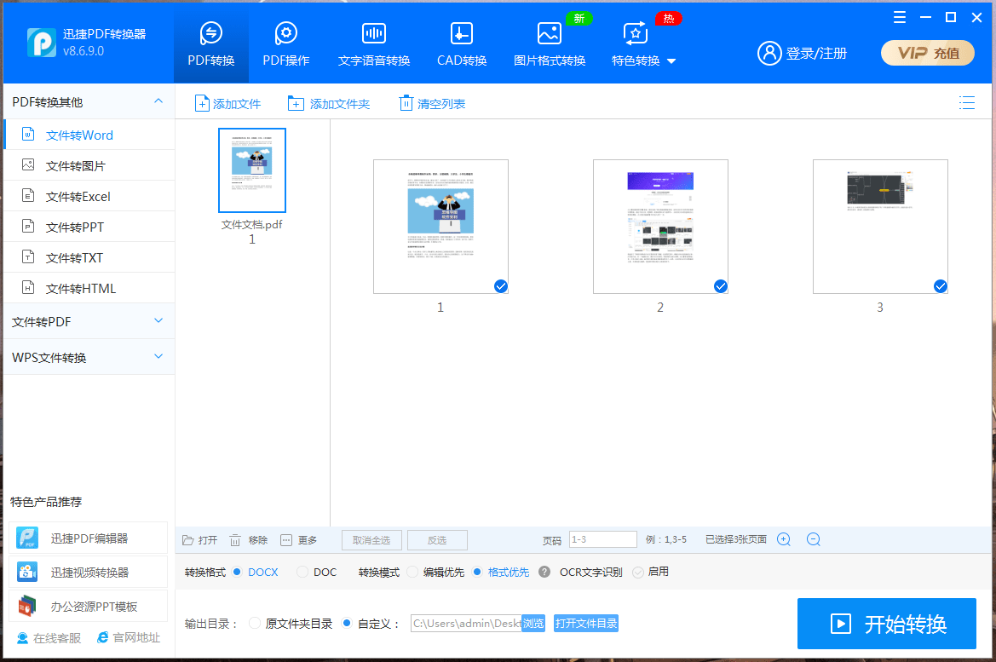Click page 2 preview thumbnail

[x=660, y=227]
